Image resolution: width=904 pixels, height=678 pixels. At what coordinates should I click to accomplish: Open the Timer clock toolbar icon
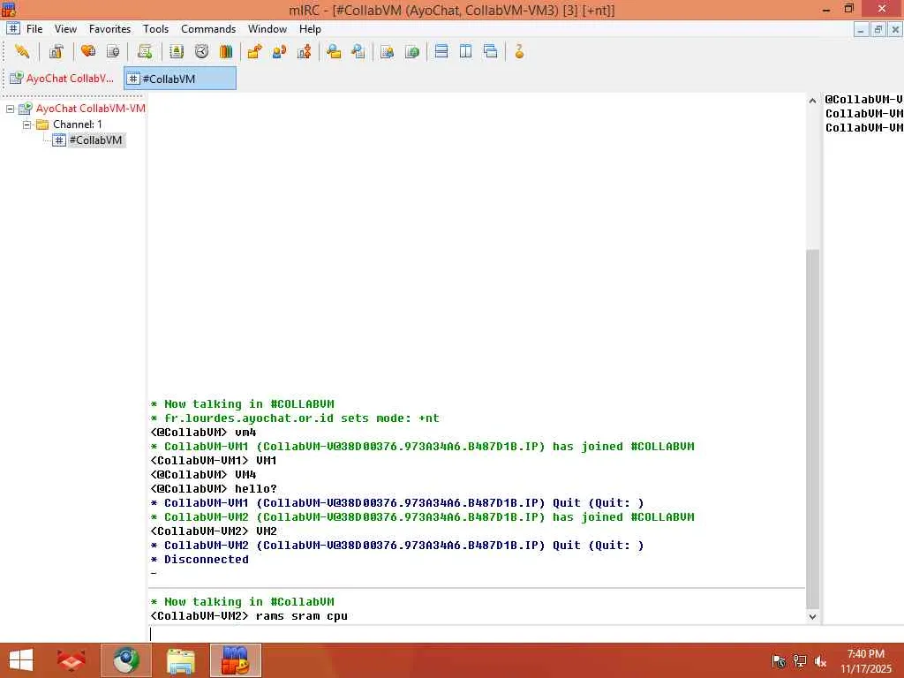(x=201, y=52)
